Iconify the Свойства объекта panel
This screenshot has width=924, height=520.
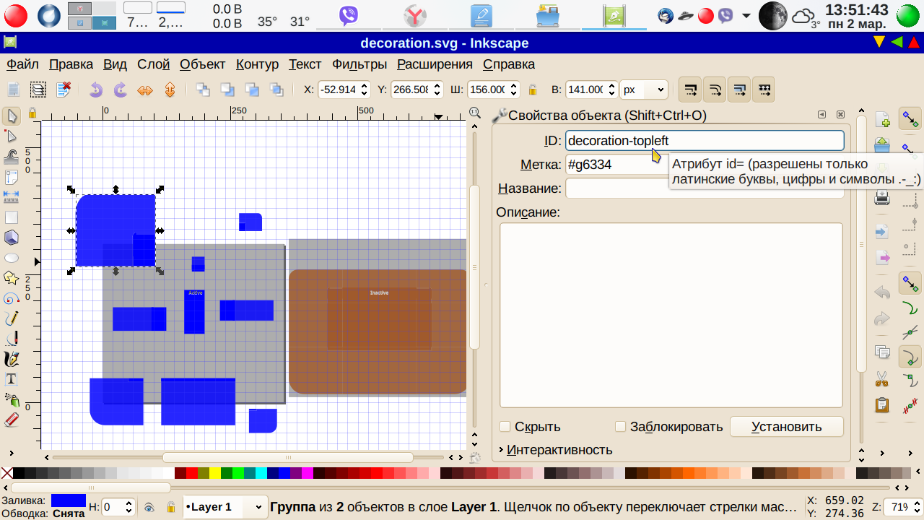[821, 115]
